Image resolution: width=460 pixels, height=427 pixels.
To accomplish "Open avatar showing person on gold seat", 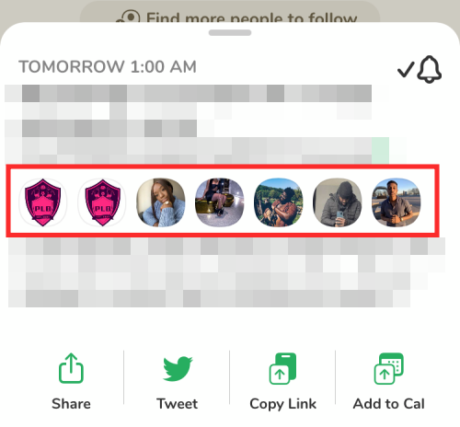I will coord(220,202).
